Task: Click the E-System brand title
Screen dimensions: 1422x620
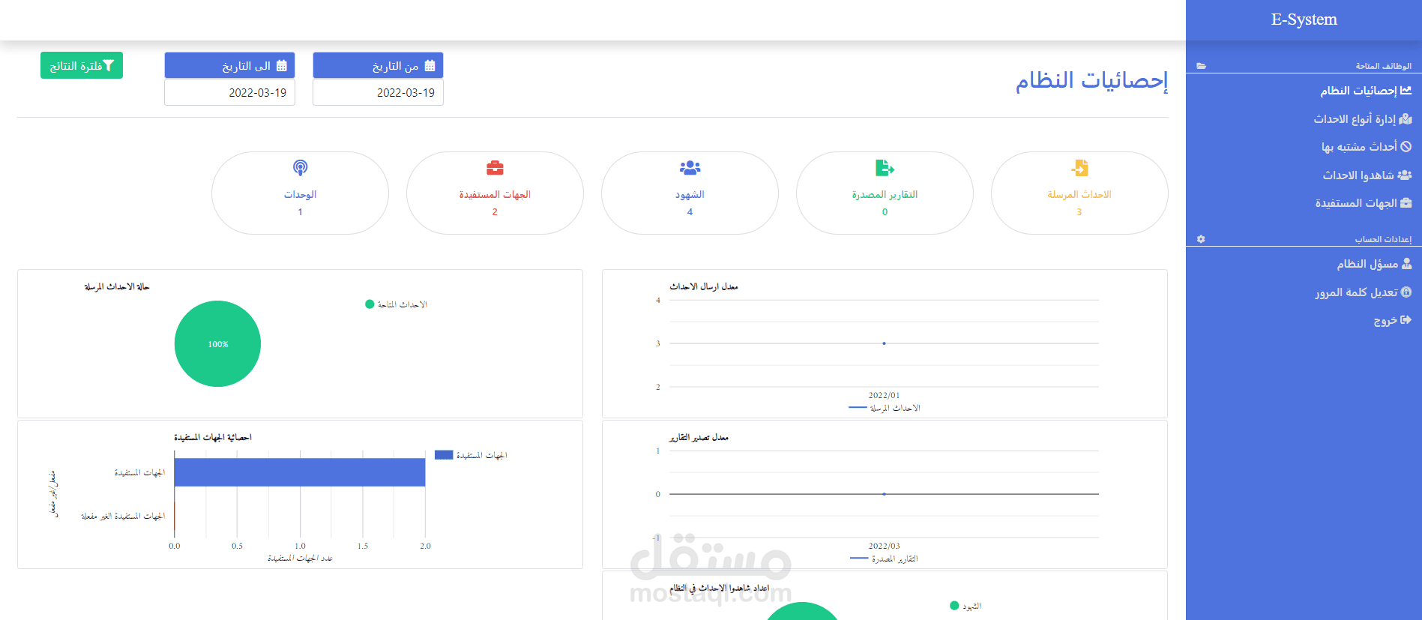Action: (x=1304, y=19)
